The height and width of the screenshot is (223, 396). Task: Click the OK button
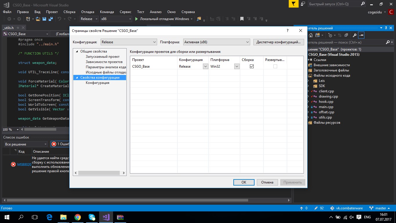pyautogui.click(x=244, y=182)
